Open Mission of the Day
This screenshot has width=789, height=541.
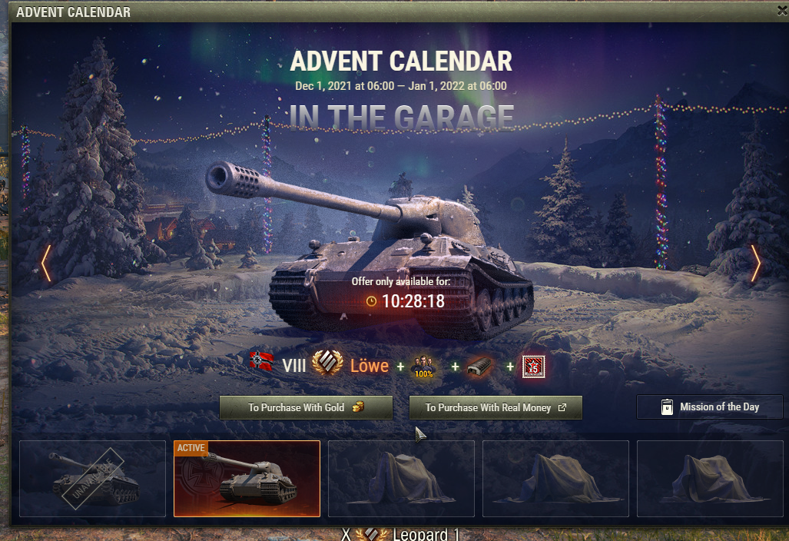pos(710,407)
